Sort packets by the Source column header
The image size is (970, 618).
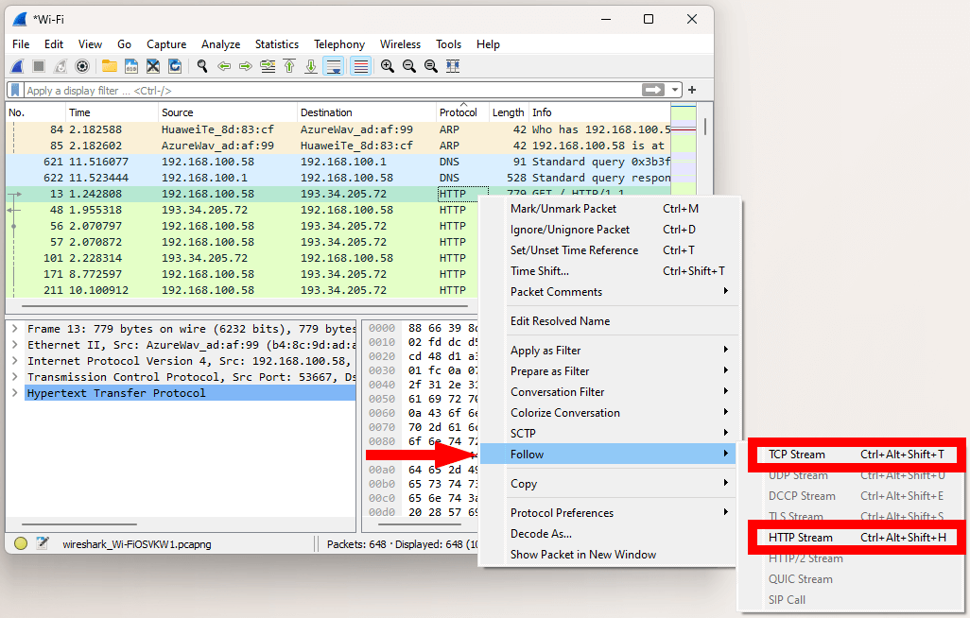[x=228, y=112]
